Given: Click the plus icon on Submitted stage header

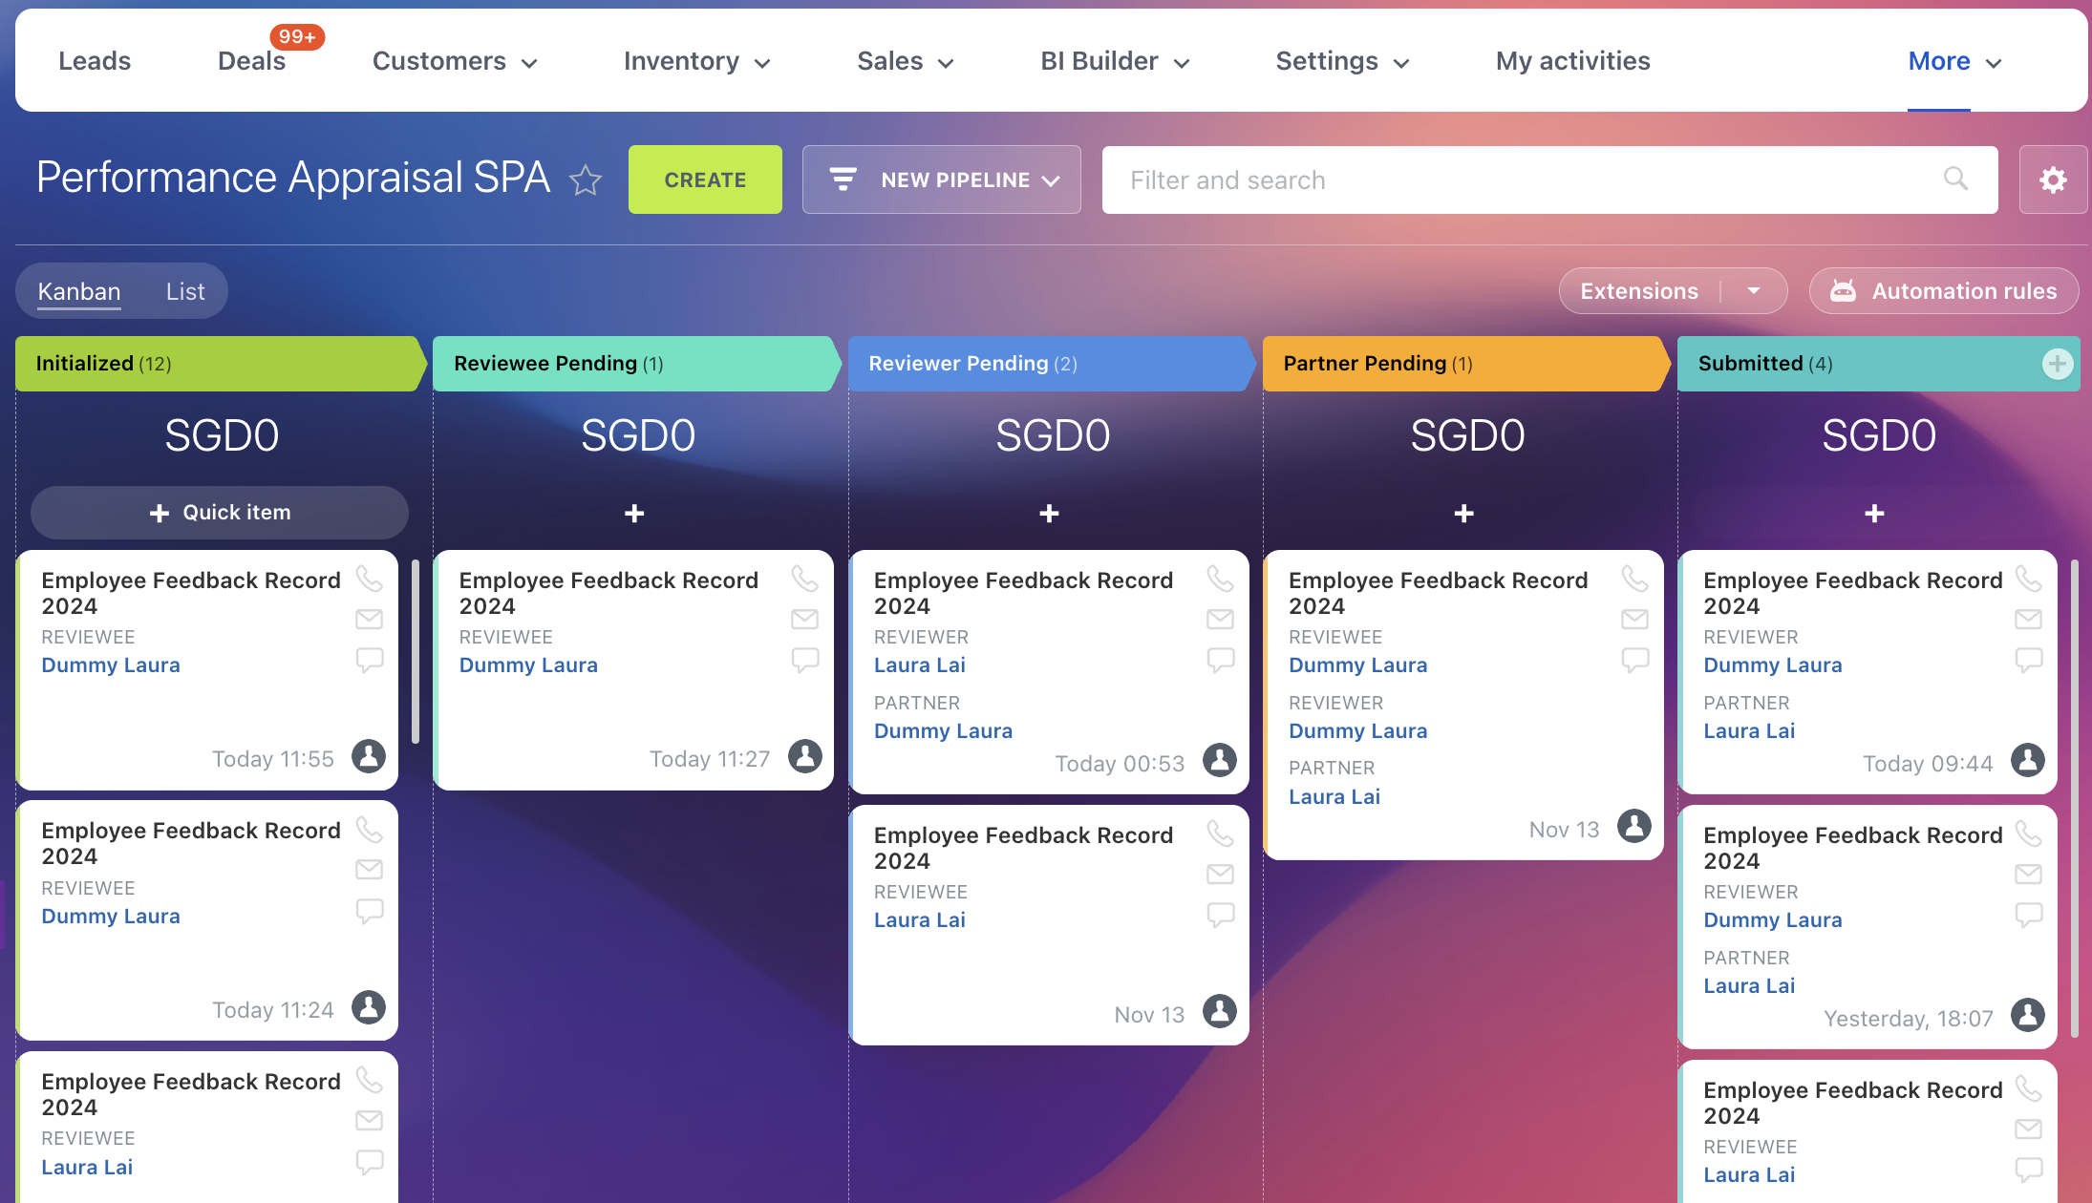Looking at the screenshot, I should point(2057,364).
